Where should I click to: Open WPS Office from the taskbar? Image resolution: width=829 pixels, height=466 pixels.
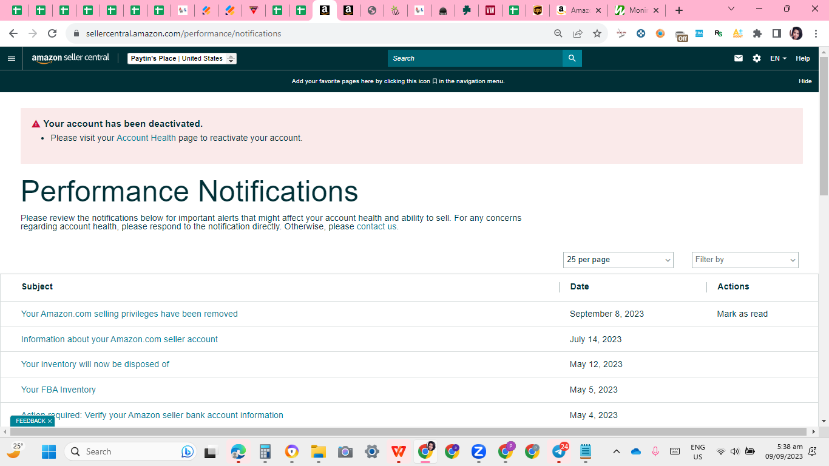tap(399, 451)
